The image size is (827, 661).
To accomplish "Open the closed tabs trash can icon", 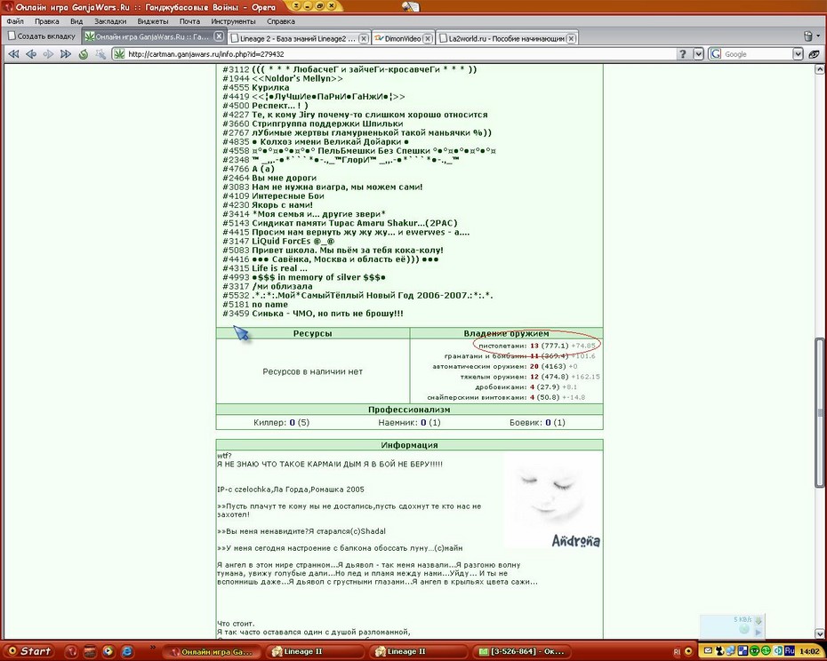I will pyautogui.click(x=807, y=36).
